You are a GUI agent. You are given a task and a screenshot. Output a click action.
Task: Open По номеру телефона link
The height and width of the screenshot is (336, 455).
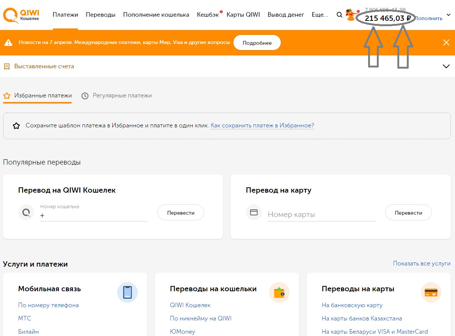tap(49, 305)
